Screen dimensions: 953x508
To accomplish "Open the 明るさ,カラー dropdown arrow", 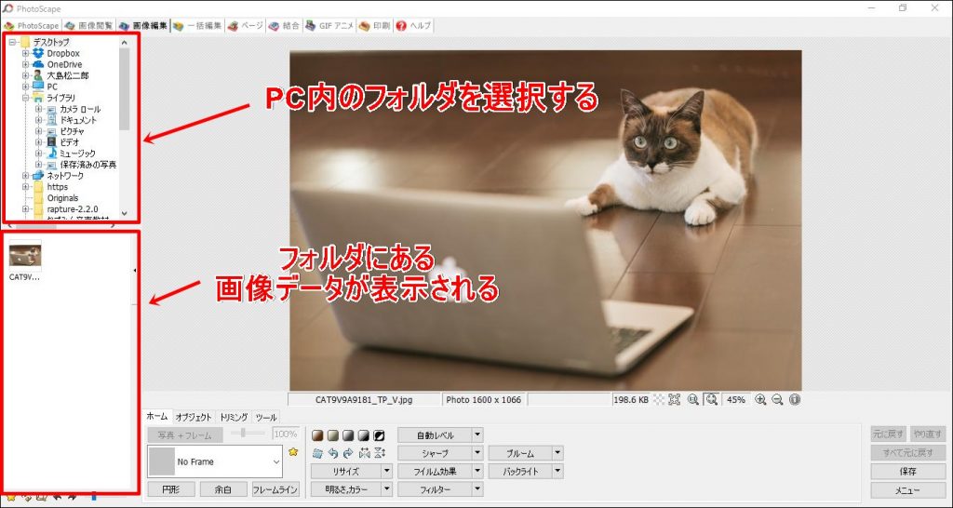I will pyautogui.click(x=387, y=489).
